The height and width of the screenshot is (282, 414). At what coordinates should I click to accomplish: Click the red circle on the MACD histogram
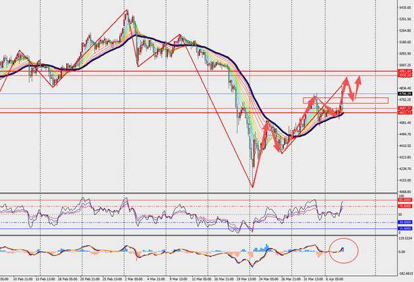(x=344, y=250)
